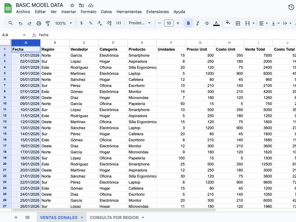Viewport: 296px width, 222px height.
Task: Click the select all corner box
Action: tap(5, 42)
